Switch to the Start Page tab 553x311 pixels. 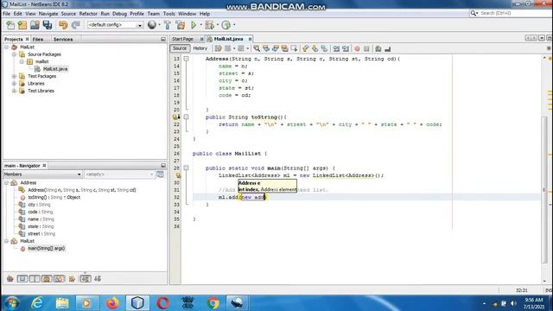click(x=182, y=39)
